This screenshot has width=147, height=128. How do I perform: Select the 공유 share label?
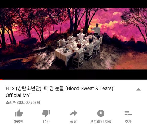[73, 122]
